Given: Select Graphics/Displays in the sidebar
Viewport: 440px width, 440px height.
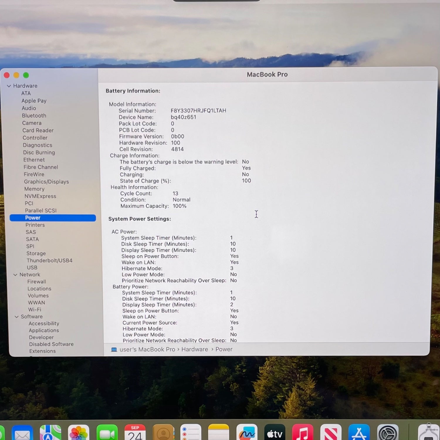Looking at the screenshot, I should click(x=46, y=182).
